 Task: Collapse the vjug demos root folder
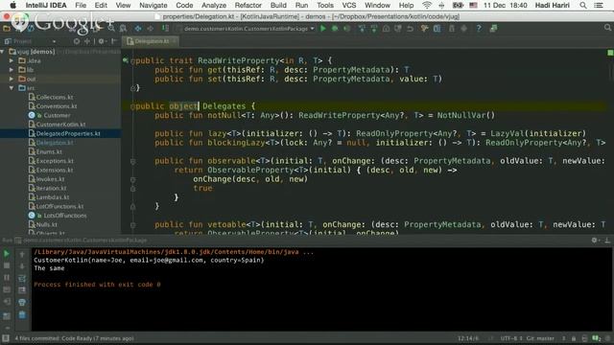click(3, 52)
